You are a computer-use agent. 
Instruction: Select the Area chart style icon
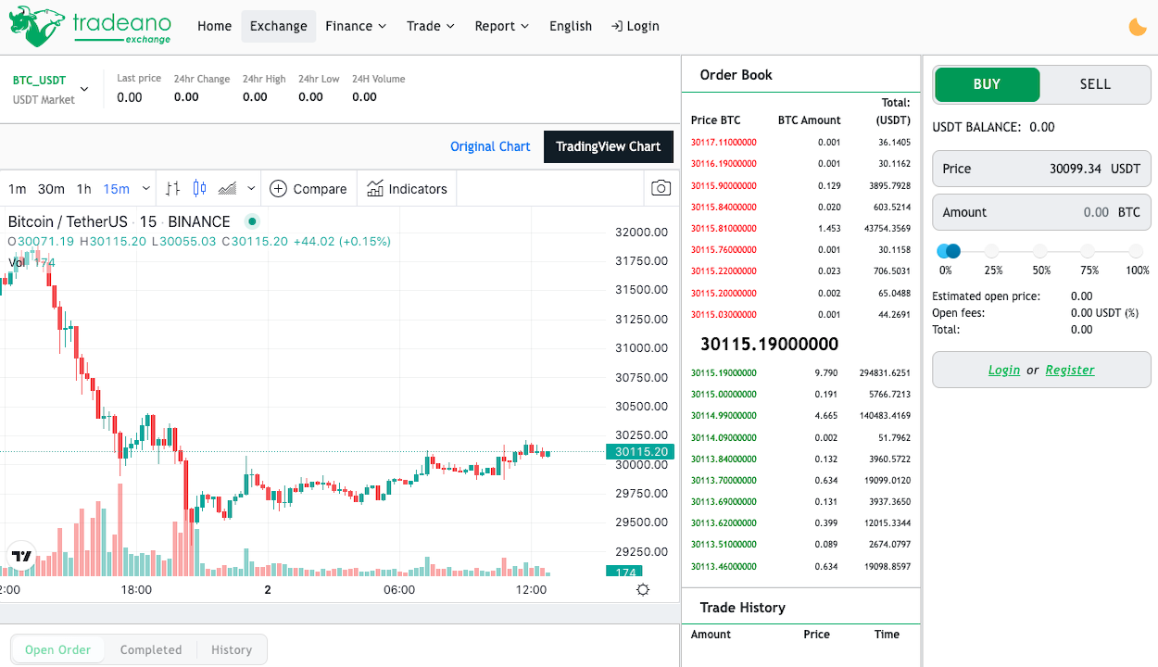click(227, 189)
